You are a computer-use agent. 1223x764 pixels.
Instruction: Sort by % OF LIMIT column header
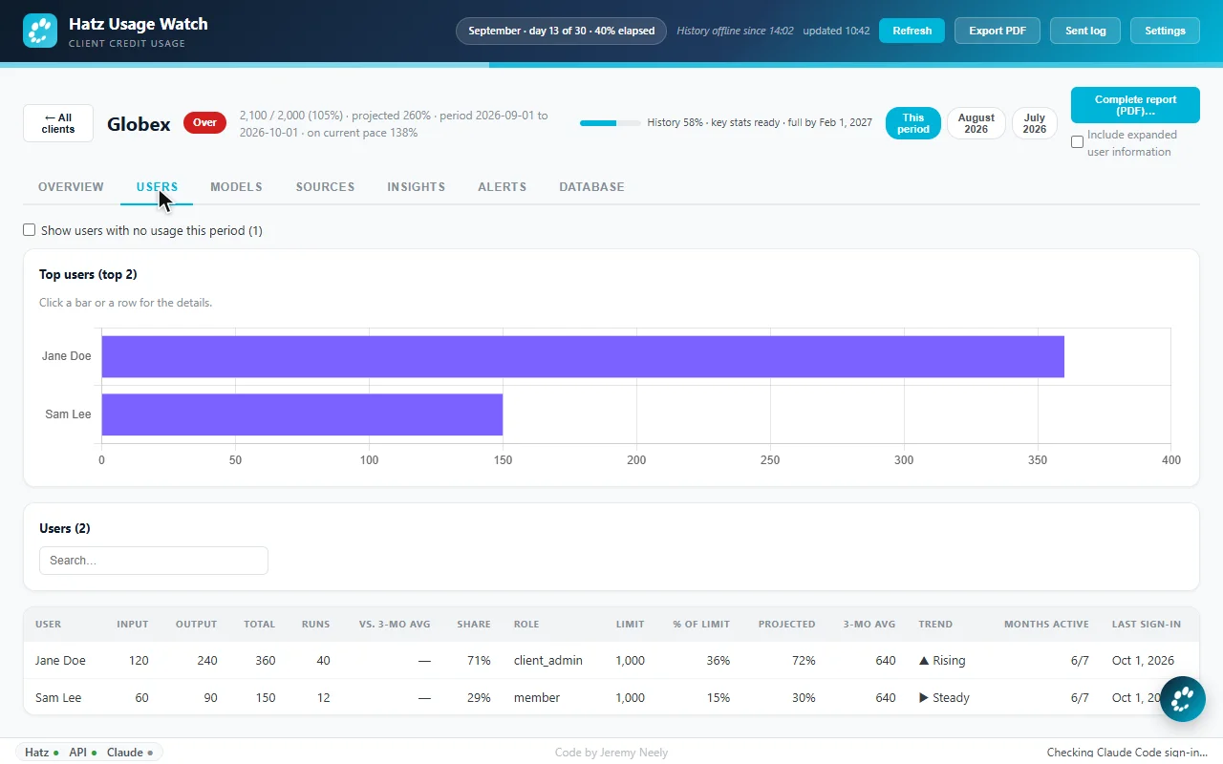point(701,625)
